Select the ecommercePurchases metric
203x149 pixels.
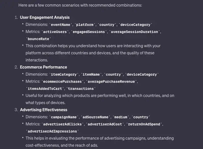[62, 81]
